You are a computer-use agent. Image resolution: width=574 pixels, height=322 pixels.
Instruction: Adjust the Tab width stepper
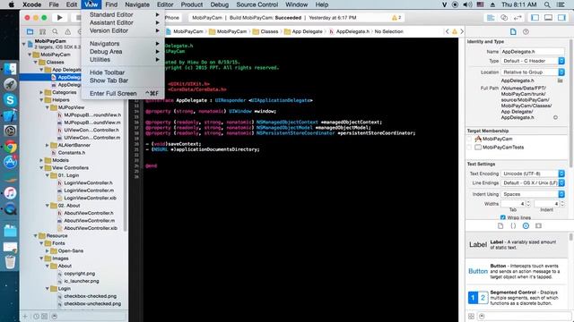pyautogui.click(x=528, y=204)
